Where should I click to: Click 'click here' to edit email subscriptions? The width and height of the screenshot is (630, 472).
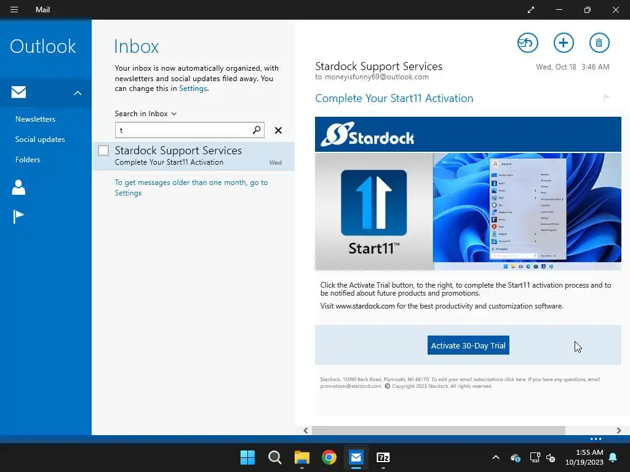[515, 379]
